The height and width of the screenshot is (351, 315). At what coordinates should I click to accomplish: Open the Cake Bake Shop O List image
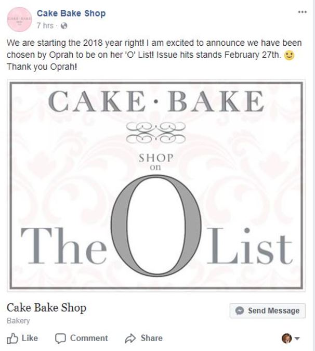tap(156, 185)
